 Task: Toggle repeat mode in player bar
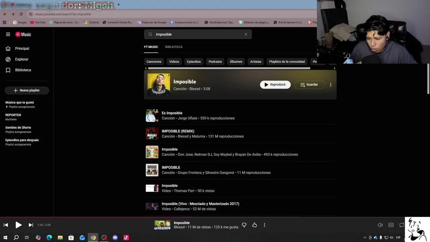[x=401, y=225]
